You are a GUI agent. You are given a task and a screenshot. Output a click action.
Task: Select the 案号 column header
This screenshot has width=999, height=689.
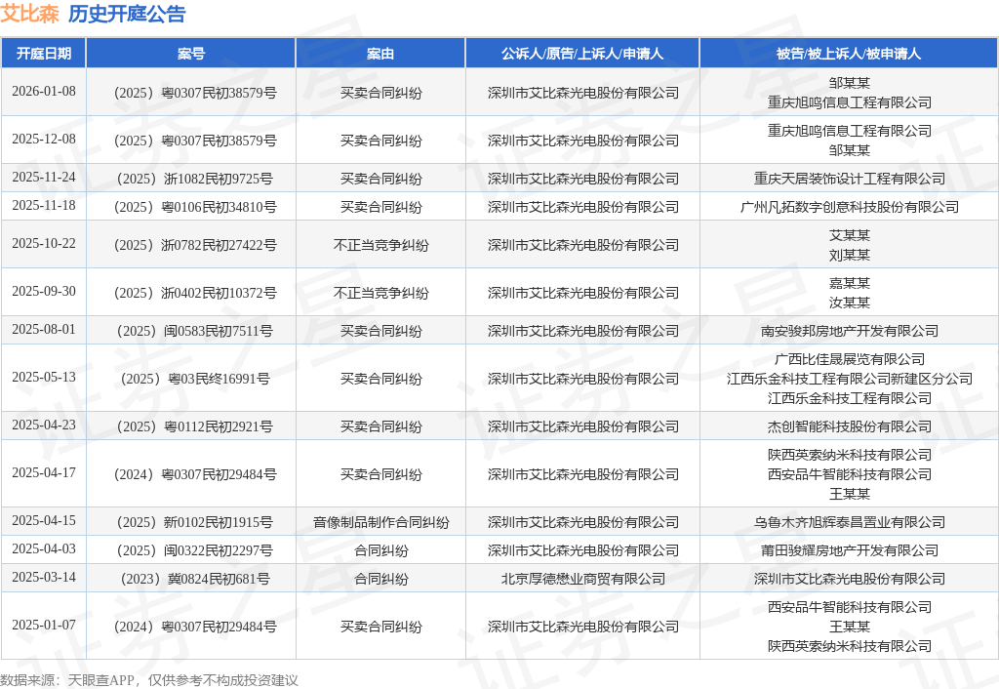point(191,54)
